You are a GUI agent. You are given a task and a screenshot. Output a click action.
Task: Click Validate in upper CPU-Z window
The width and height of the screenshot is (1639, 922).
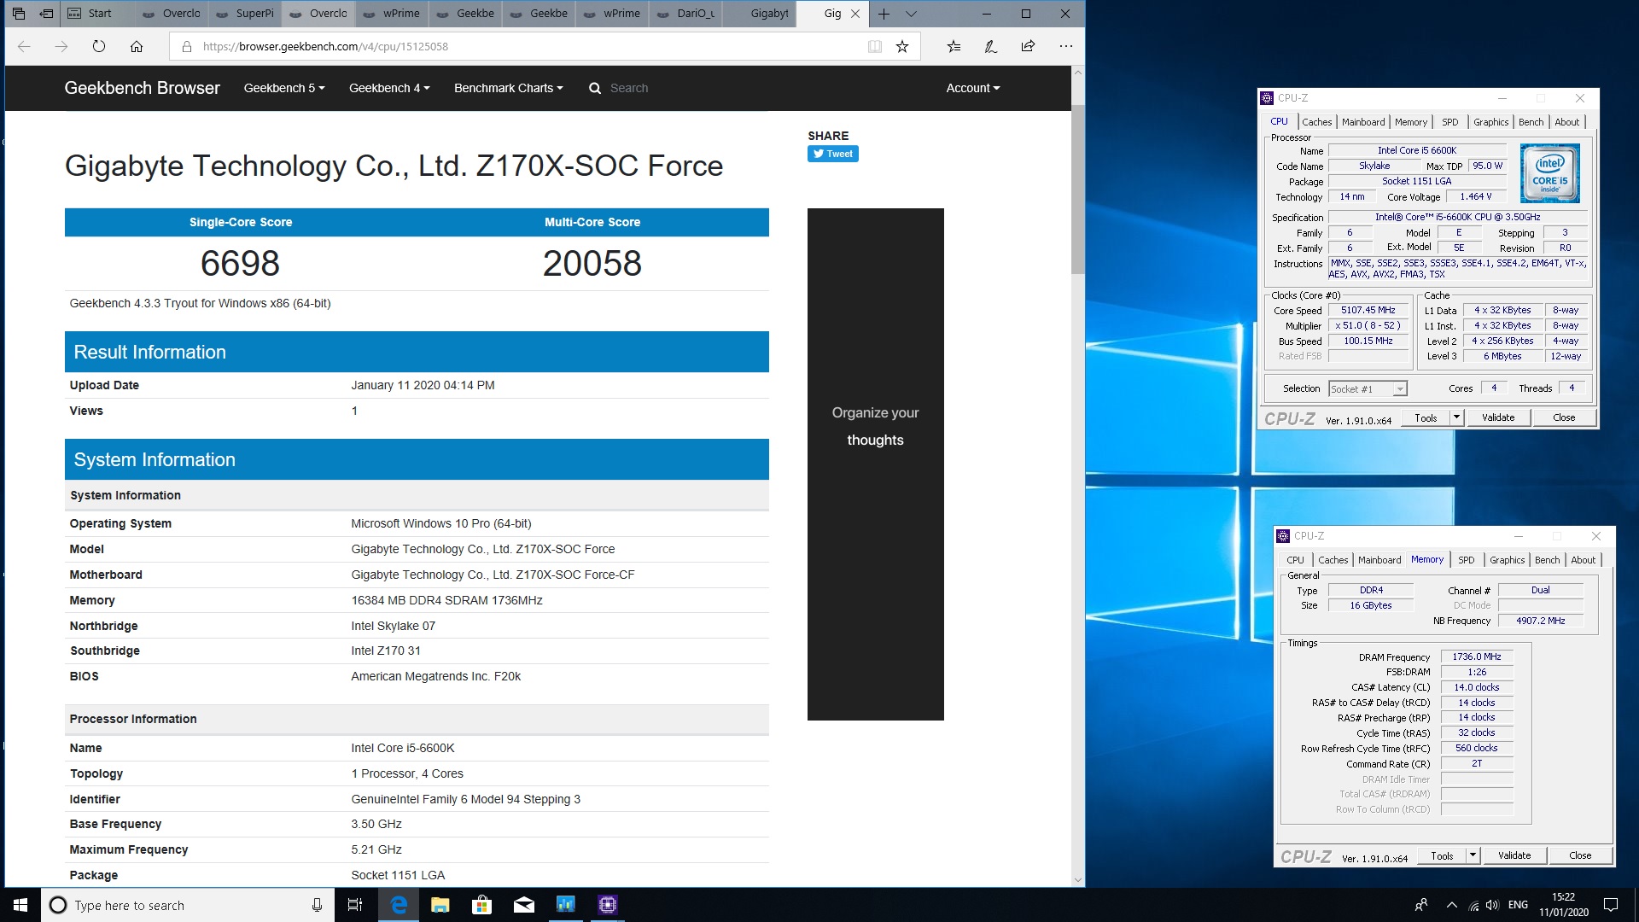point(1498,417)
